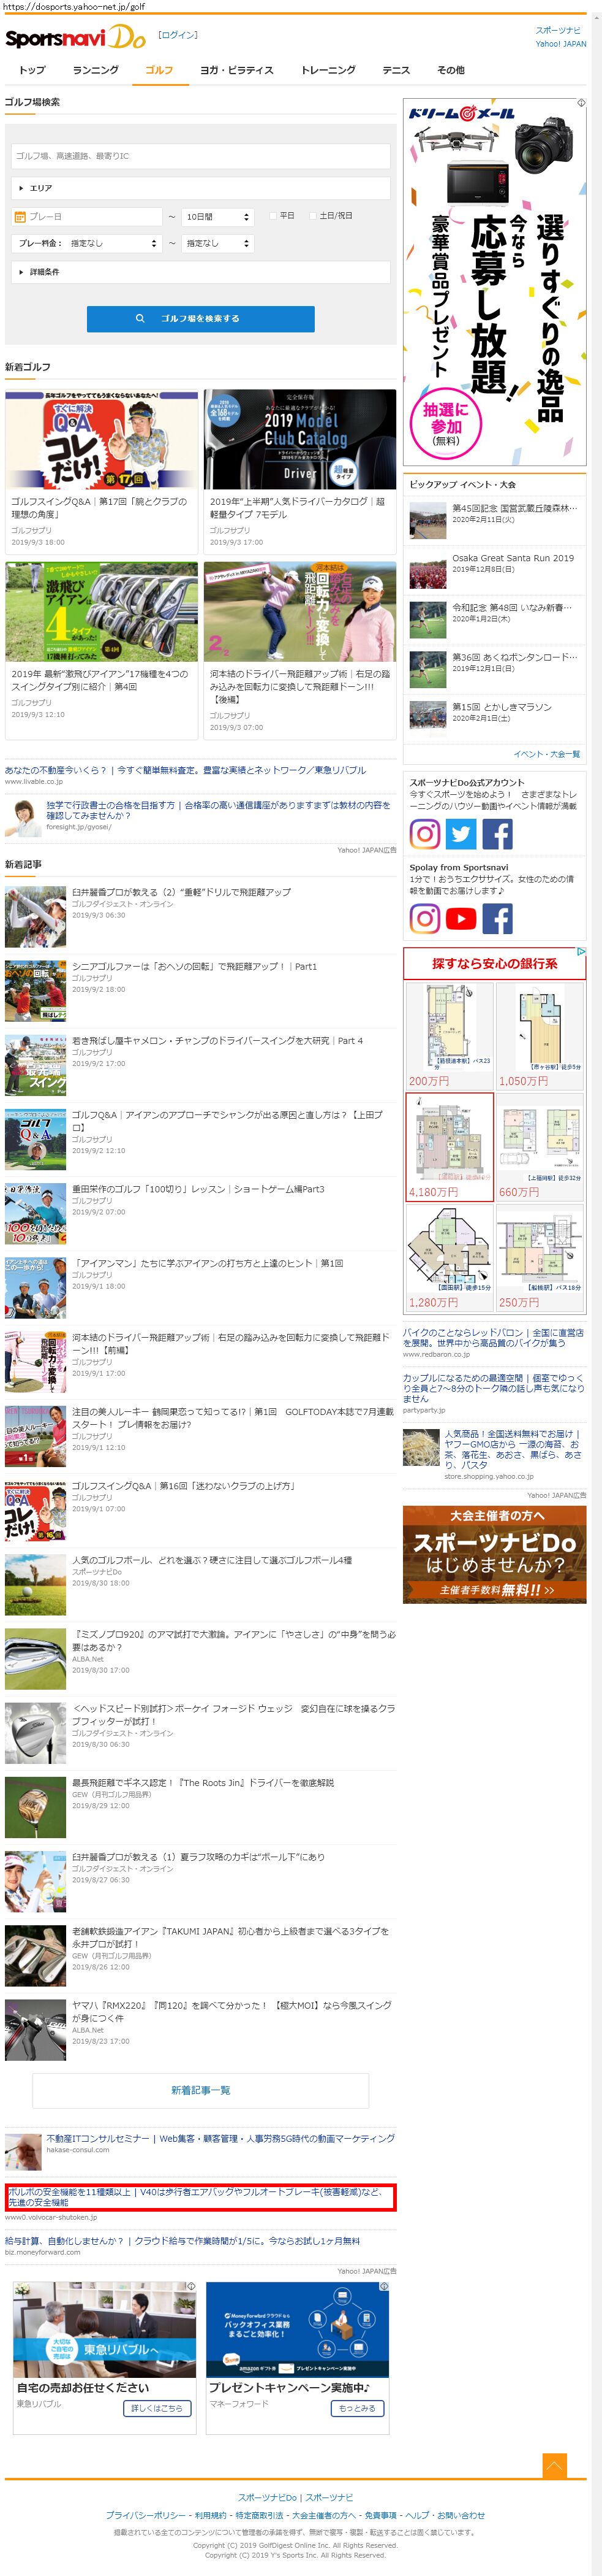Open 給与計算、自動化しませんか ad link
Image resolution: width=602 pixels, height=2576 pixels.
(182, 2241)
